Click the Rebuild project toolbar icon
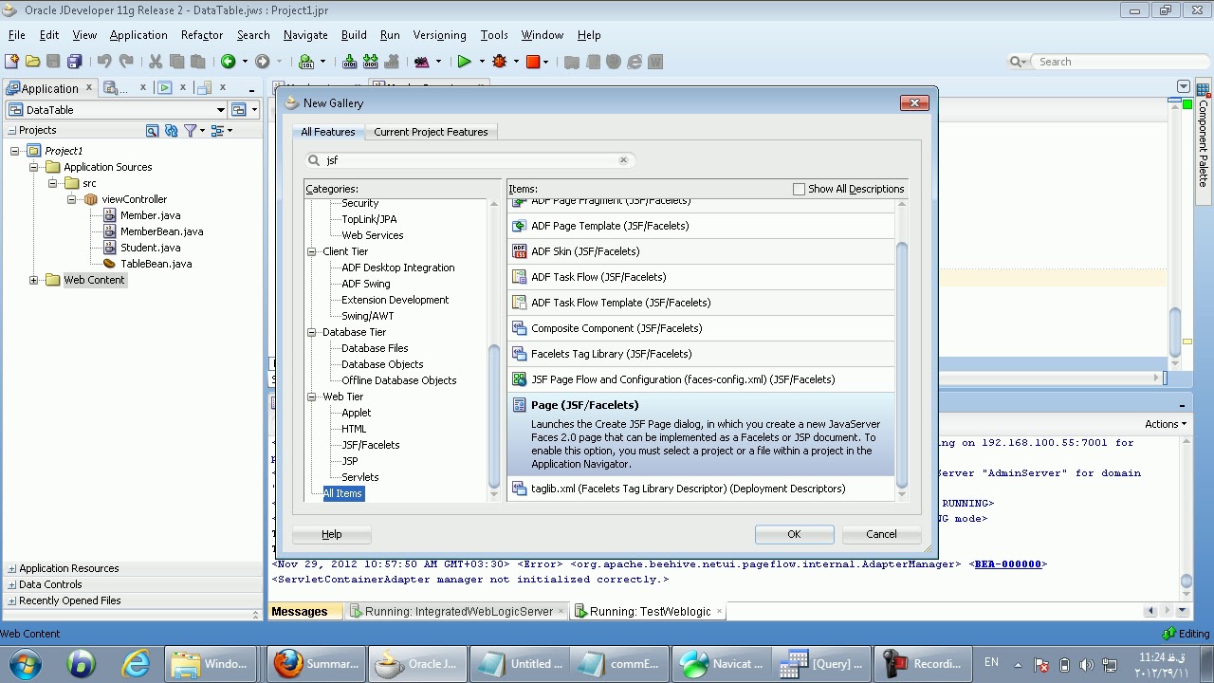Viewport: 1214px width, 683px height. coord(371,62)
